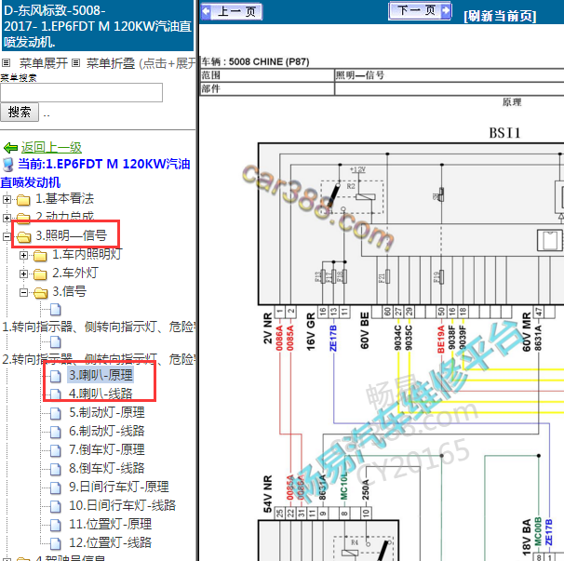564x561 pixels.
Task: Expand the 1.基本看法 tree node
Action: pos(7,199)
